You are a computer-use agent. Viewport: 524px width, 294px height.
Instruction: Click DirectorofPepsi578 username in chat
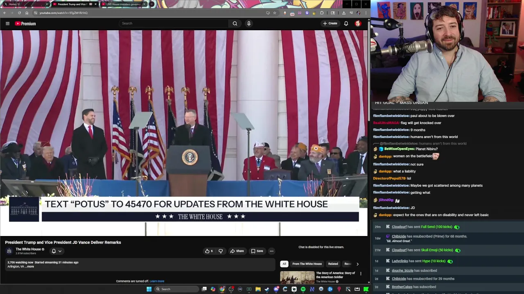coord(389,178)
